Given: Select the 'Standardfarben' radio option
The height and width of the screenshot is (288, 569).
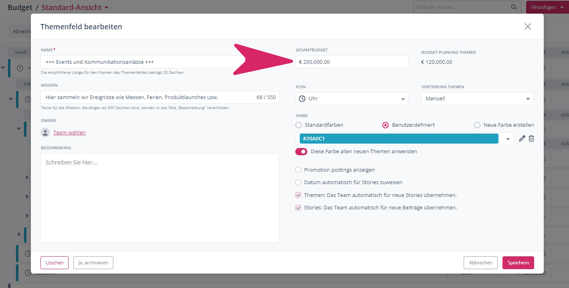Looking at the screenshot, I should click(299, 125).
